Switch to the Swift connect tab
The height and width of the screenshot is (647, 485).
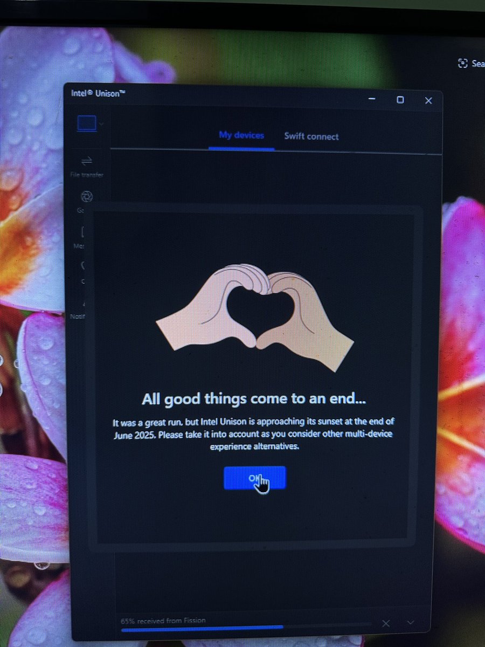tap(311, 136)
